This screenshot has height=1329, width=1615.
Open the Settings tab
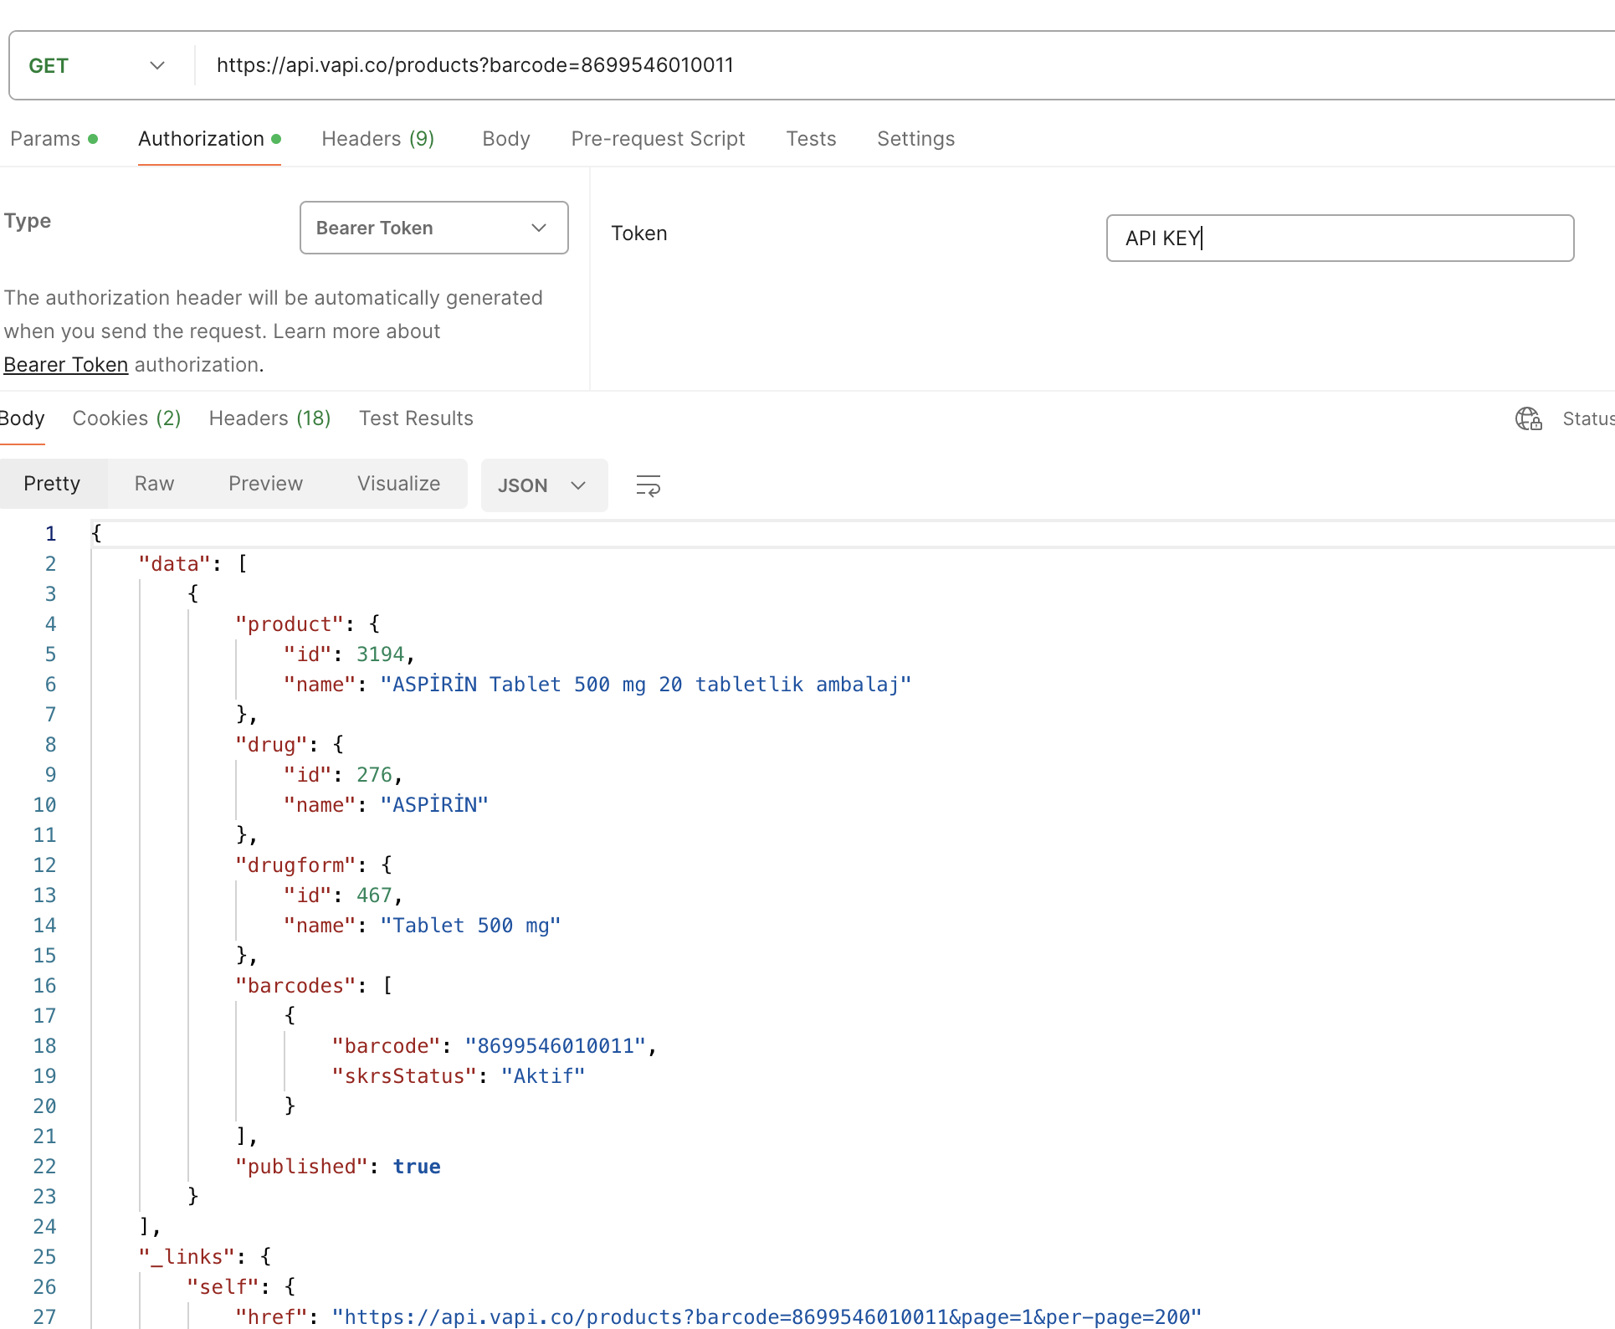[915, 139]
